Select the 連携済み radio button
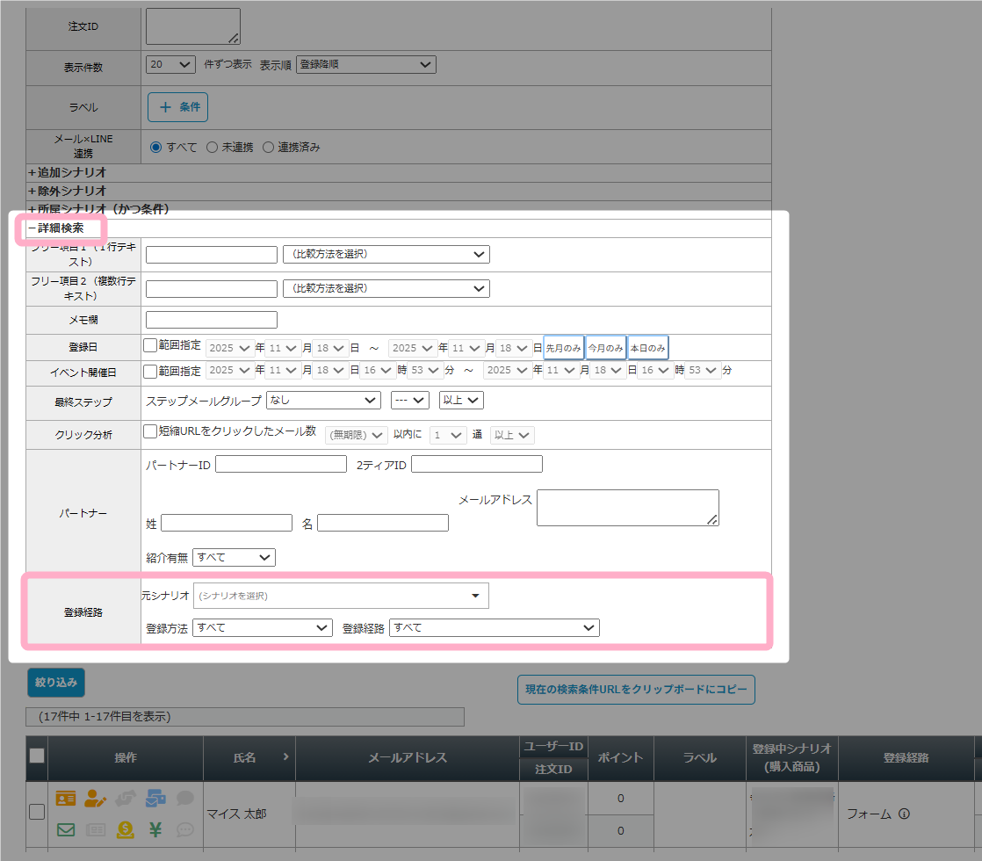 pos(270,148)
